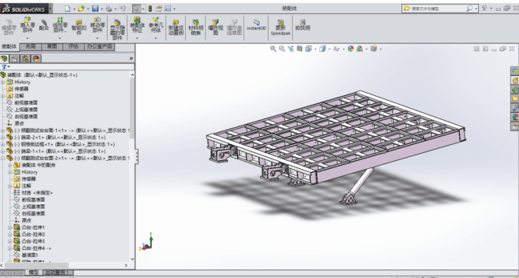Image resolution: width=519 pixels, height=278 pixels.
Task: Click New Motion Study (新建运动算例)
Action: tap(176, 28)
